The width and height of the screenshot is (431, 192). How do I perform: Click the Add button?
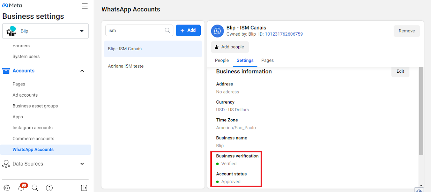pos(188,30)
